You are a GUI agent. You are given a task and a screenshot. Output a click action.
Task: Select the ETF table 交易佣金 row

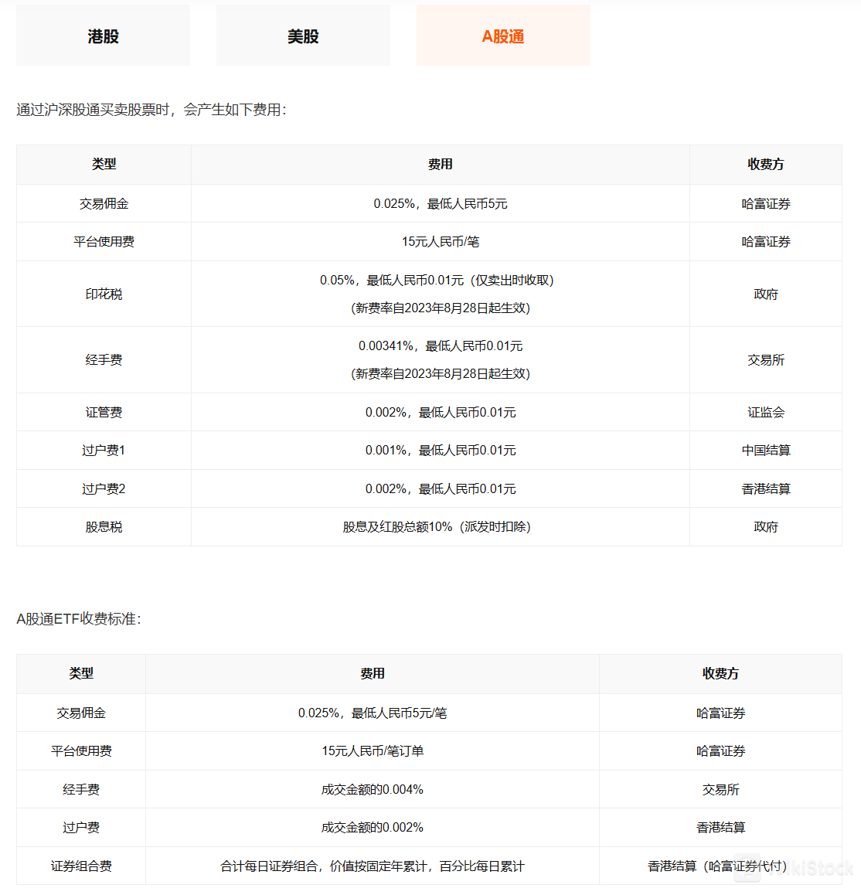click(81, 713)
